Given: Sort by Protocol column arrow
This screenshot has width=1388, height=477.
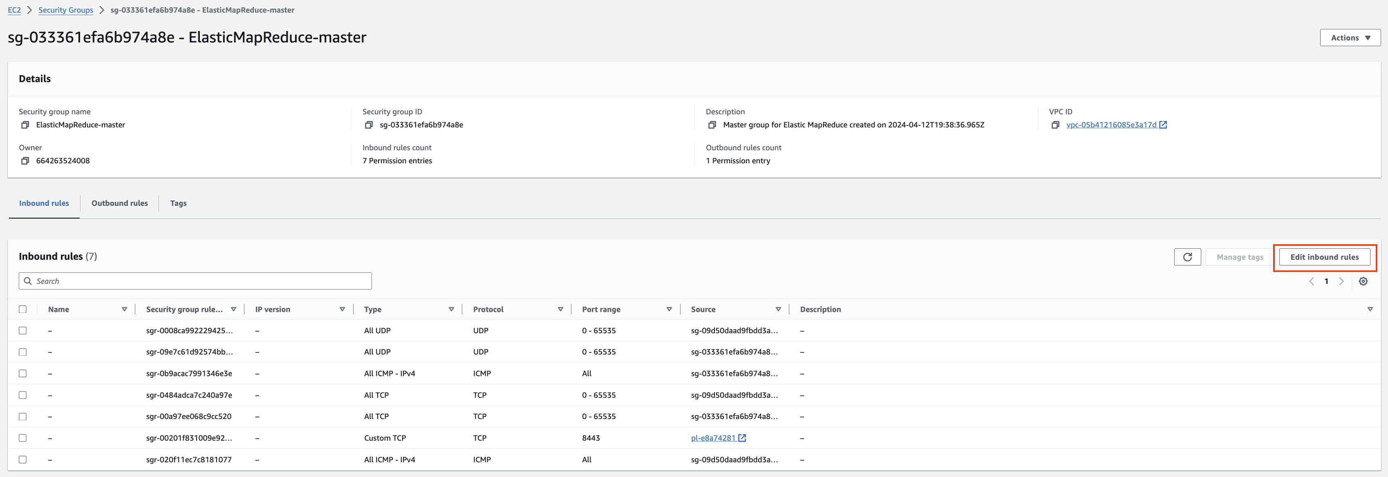Looking at the screenshot, I should (x=560, y=310).
